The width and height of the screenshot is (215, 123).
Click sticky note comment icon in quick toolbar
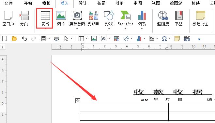coord(177,39)
